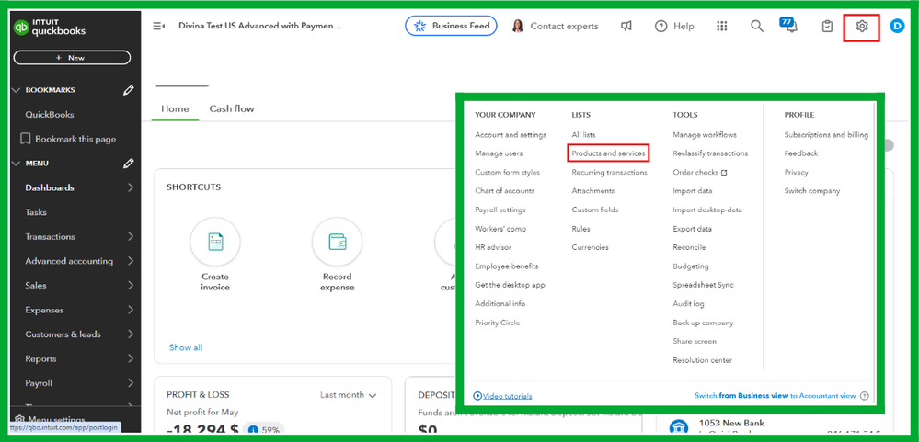Collapse the BOOKMARKS section

click(x=16, y=90)
